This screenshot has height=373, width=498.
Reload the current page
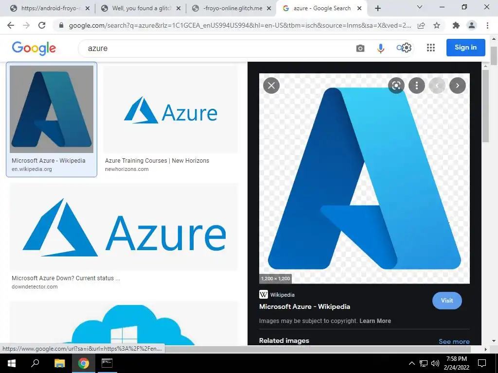[x=42, y=25]
